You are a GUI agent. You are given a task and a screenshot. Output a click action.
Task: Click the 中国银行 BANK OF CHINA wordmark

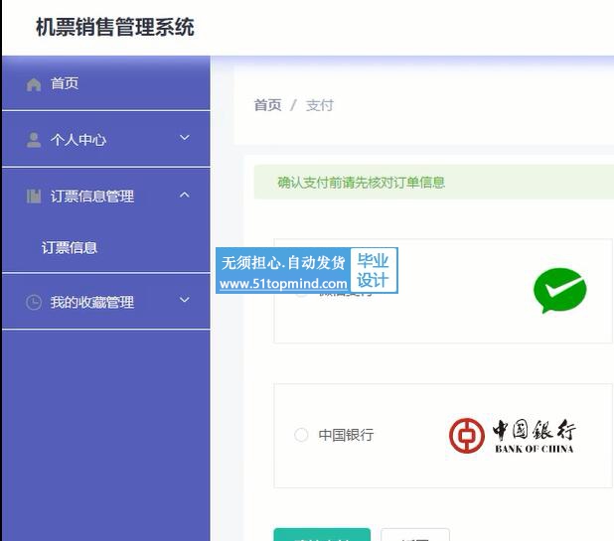coord(535,436)
